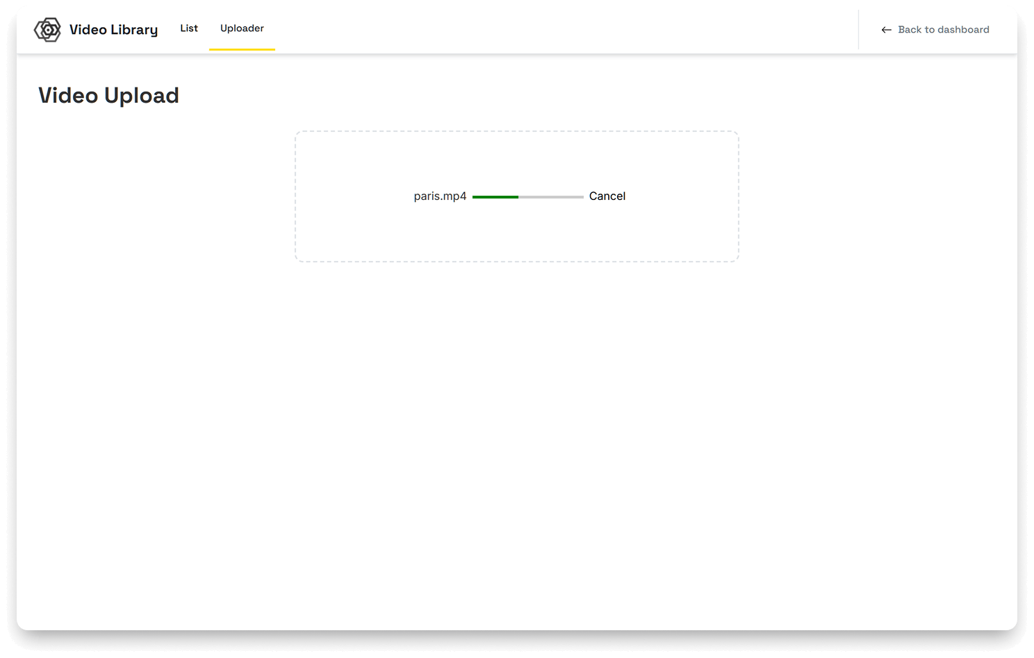Cancel the paris.mp4 upload

606,196
